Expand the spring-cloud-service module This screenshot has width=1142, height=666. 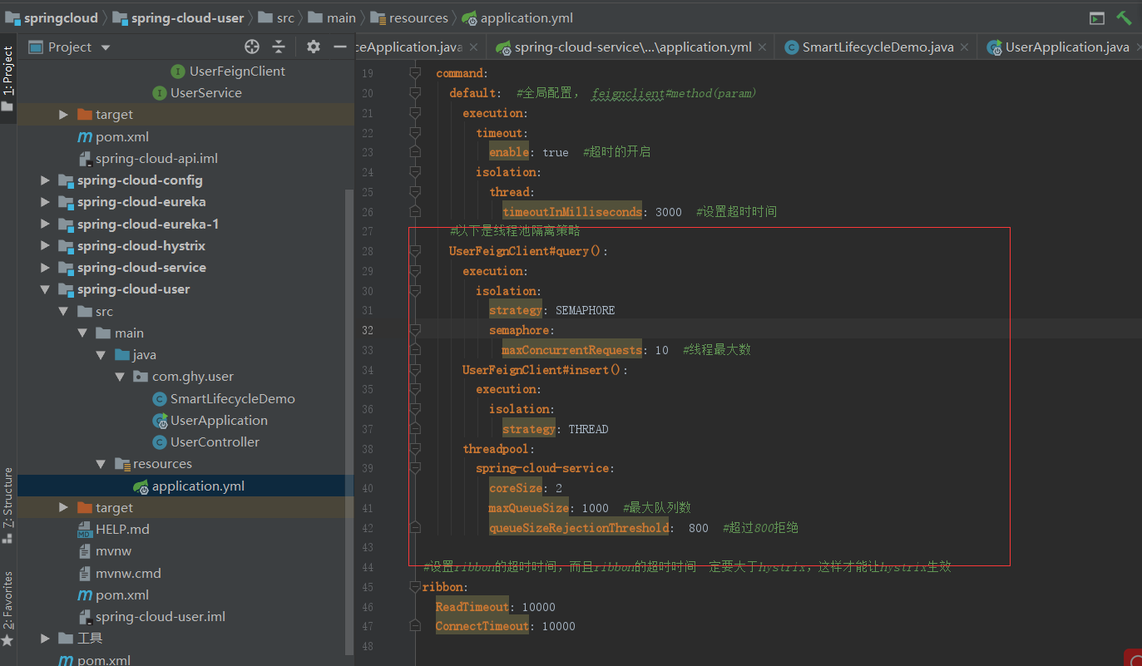(46, 268)
